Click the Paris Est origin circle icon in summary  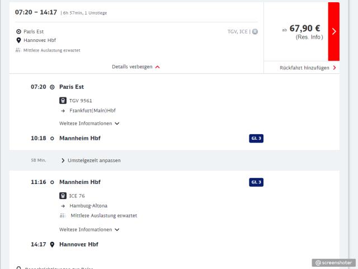(19, 32)
